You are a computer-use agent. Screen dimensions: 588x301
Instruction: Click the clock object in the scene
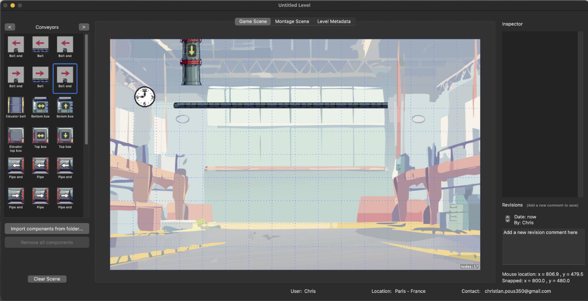145,97
